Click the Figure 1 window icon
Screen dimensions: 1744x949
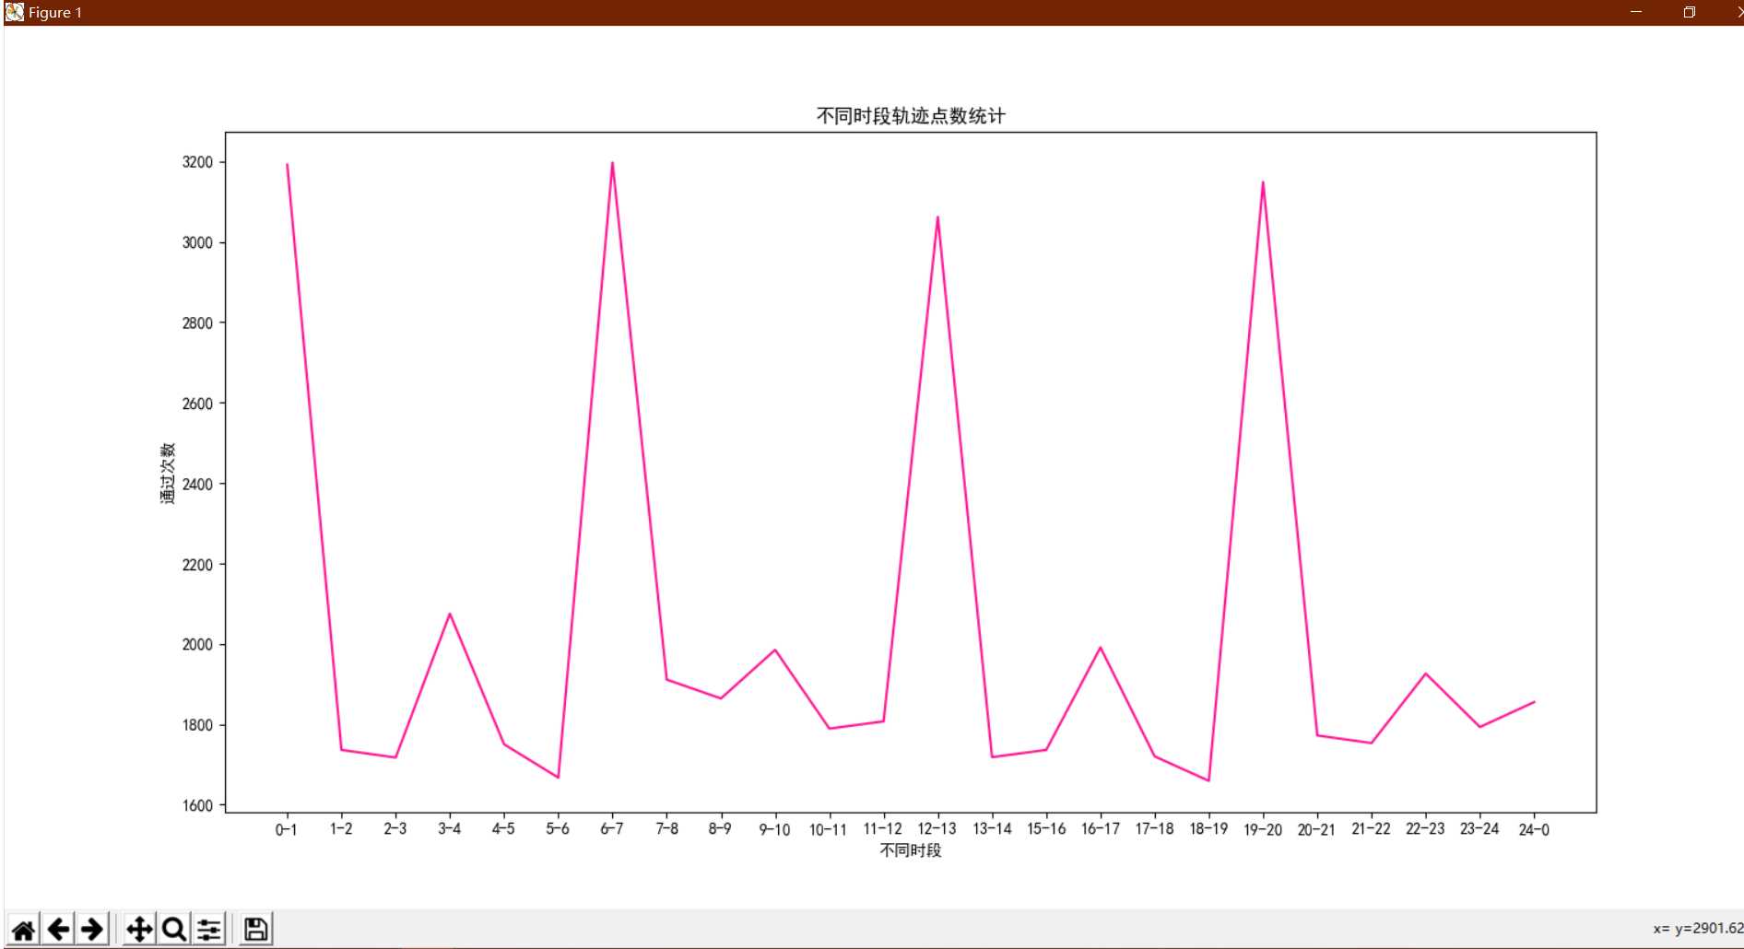point(15,12)
